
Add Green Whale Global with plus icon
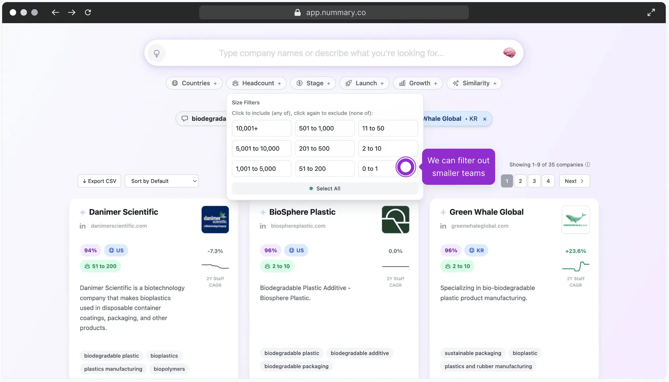click(x=443, y=212)
